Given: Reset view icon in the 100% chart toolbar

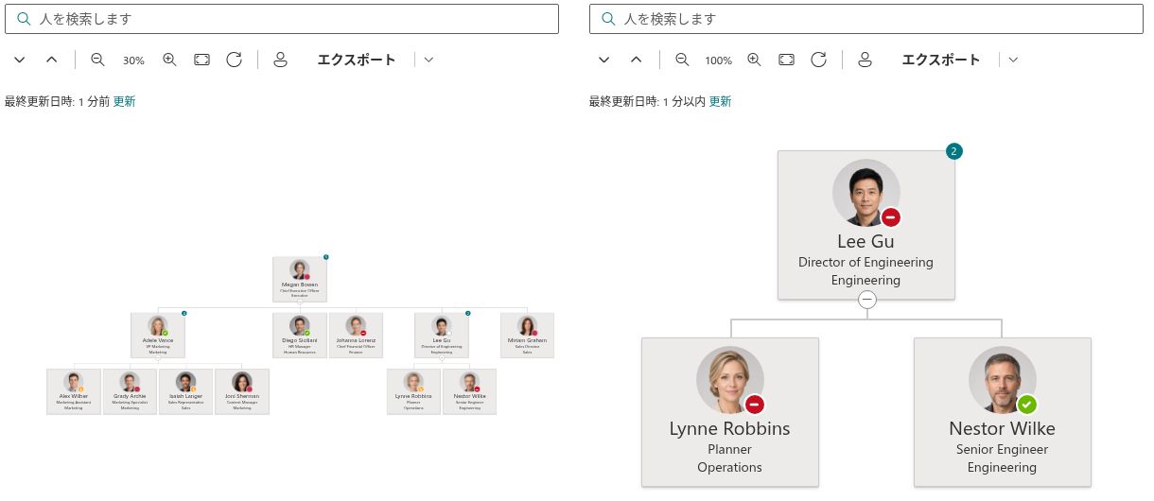Looking at the screenshot, I should 819,60.
